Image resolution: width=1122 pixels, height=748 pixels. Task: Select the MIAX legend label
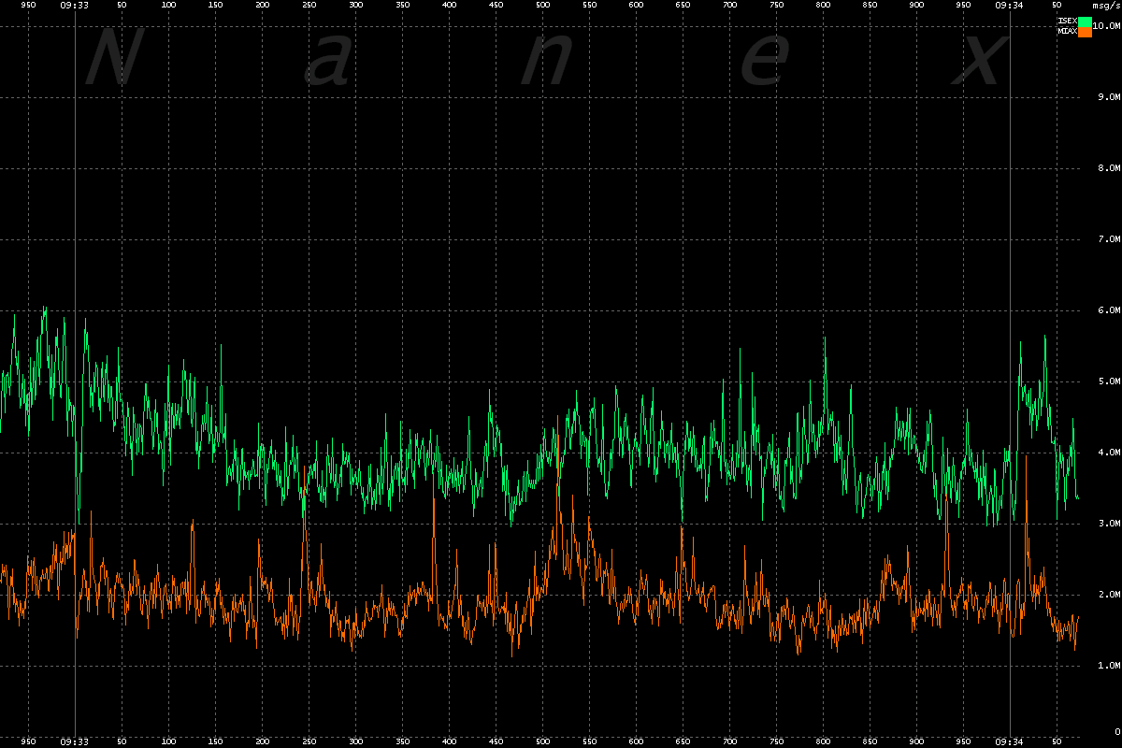coord(1067,33)
